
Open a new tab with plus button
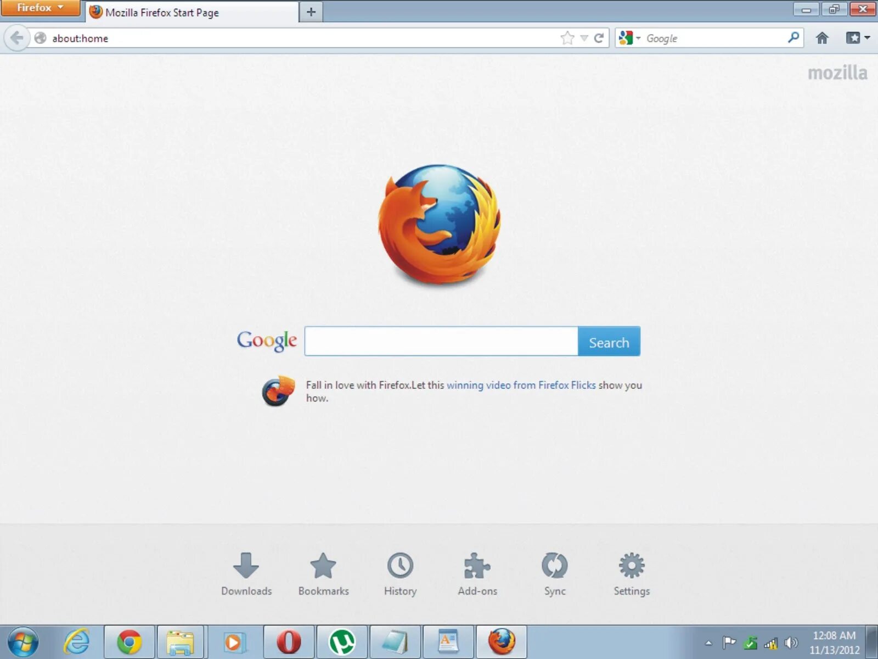coord(311,12)
